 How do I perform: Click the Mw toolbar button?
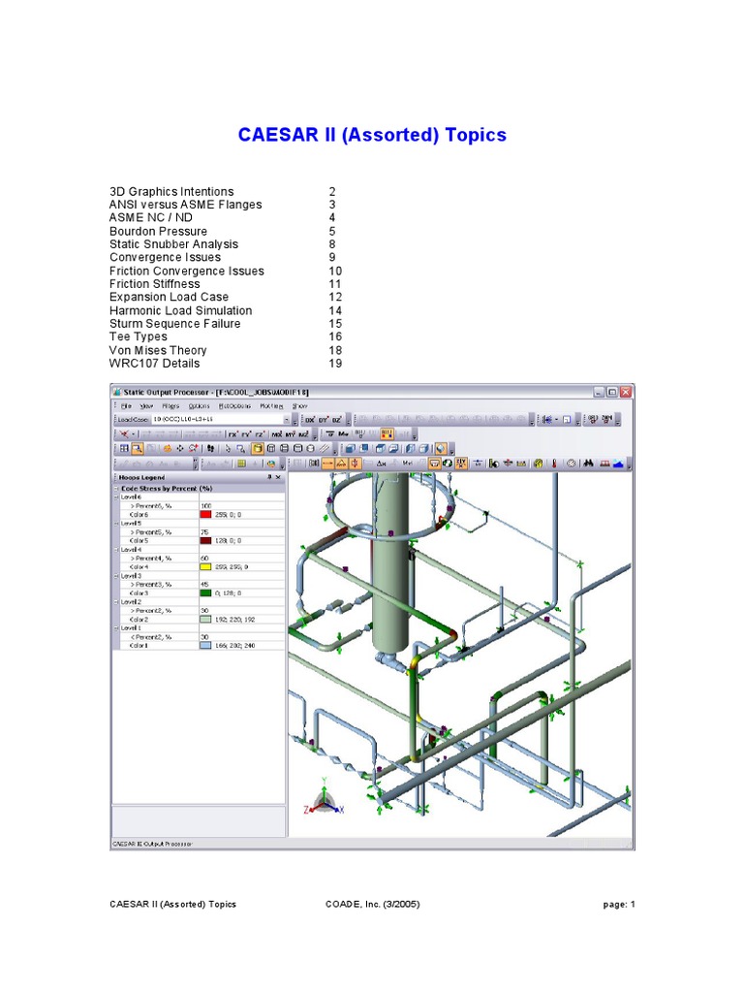pyautogui.click(x=343, y=433)
